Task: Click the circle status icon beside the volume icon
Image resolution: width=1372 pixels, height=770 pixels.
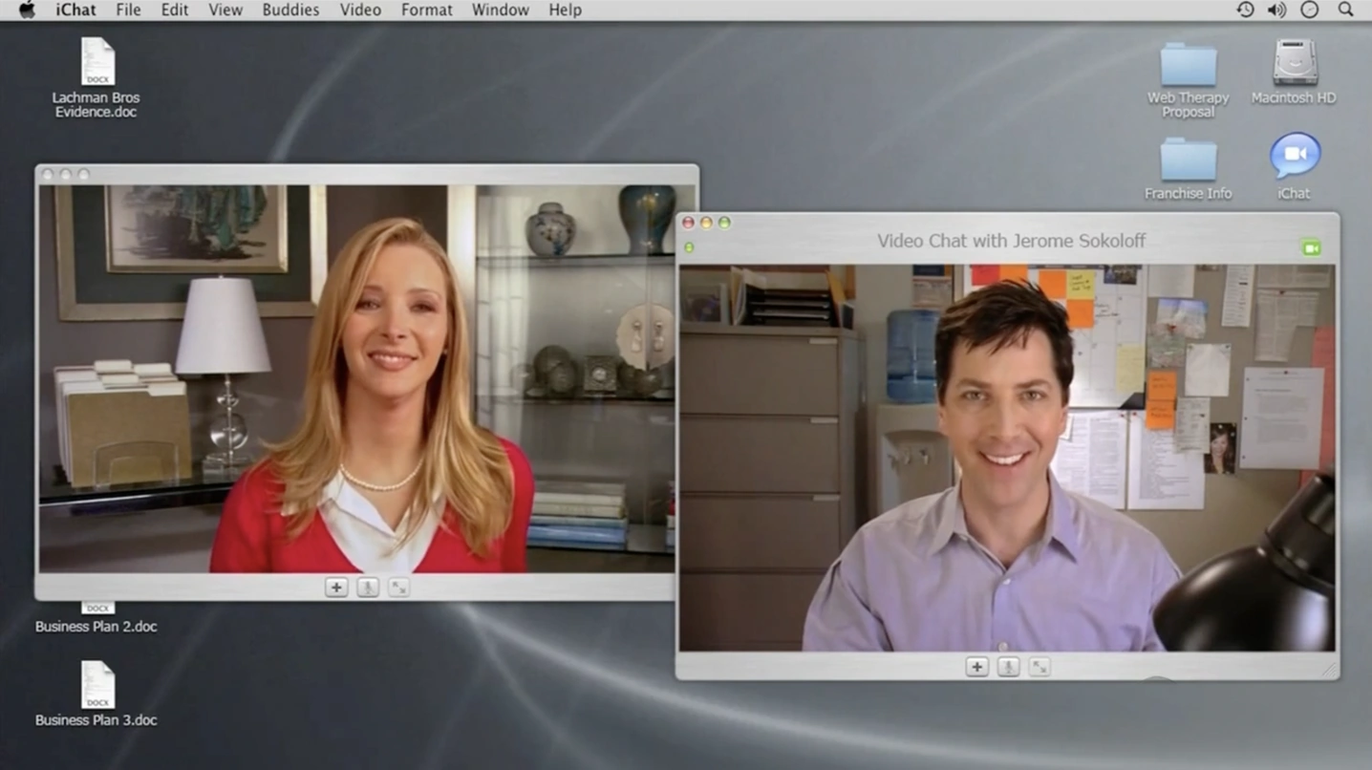Action: coord(1310,10)
